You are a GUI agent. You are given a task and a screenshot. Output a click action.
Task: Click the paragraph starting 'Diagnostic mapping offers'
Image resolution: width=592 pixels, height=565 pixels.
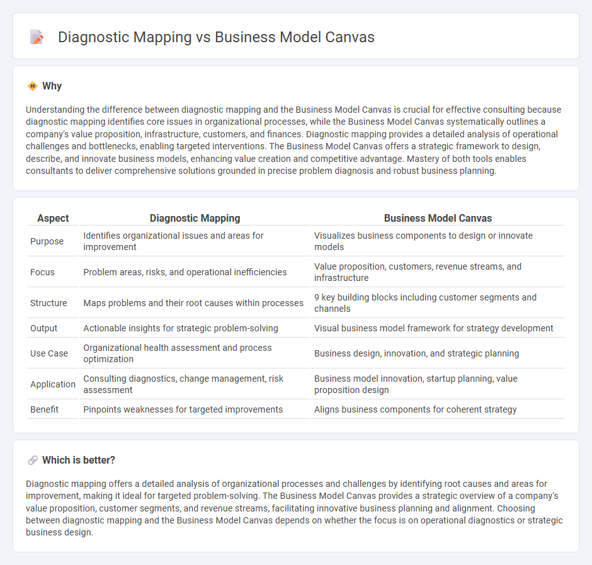(x=295, y=508)
